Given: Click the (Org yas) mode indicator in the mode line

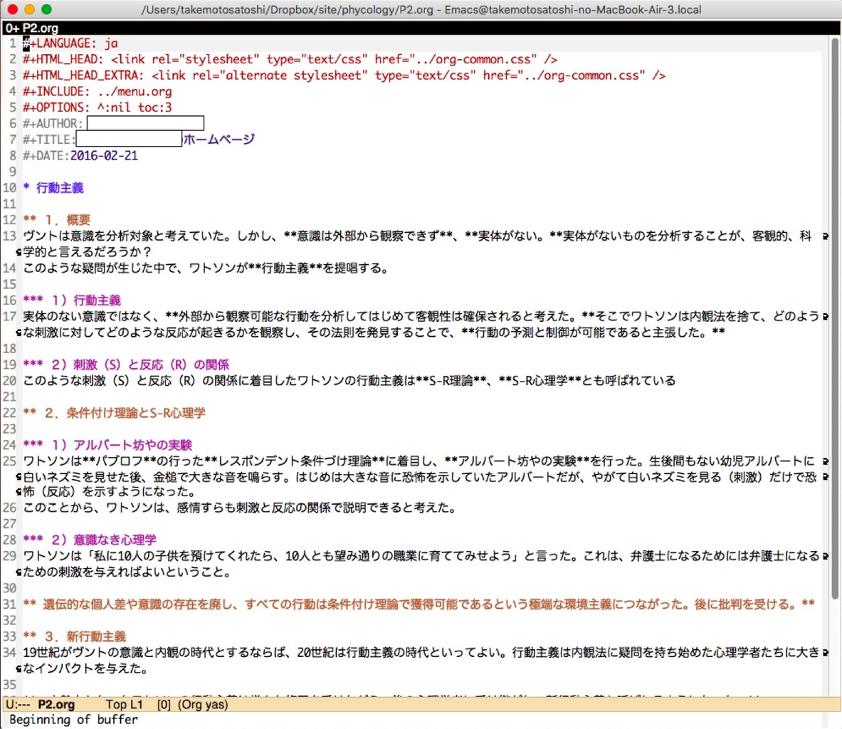Looking at the screenshot, I should click(x=203, y=705).
